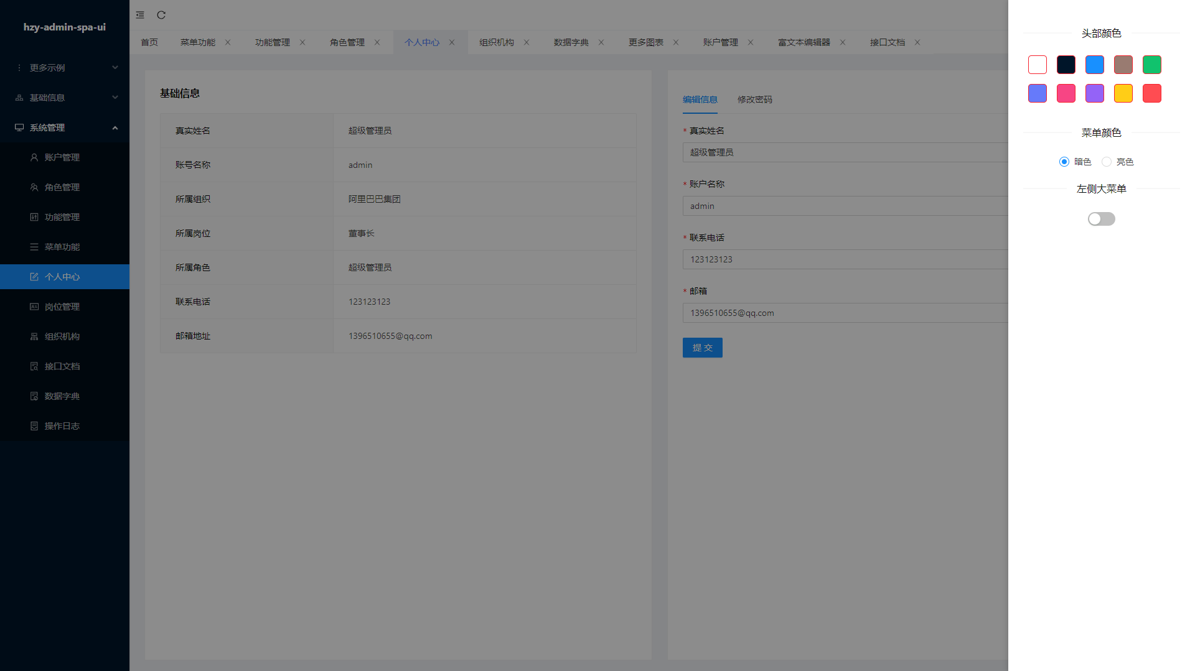
Task: Expand the 基础信息 sidebar menu
Action: [65, 98]
